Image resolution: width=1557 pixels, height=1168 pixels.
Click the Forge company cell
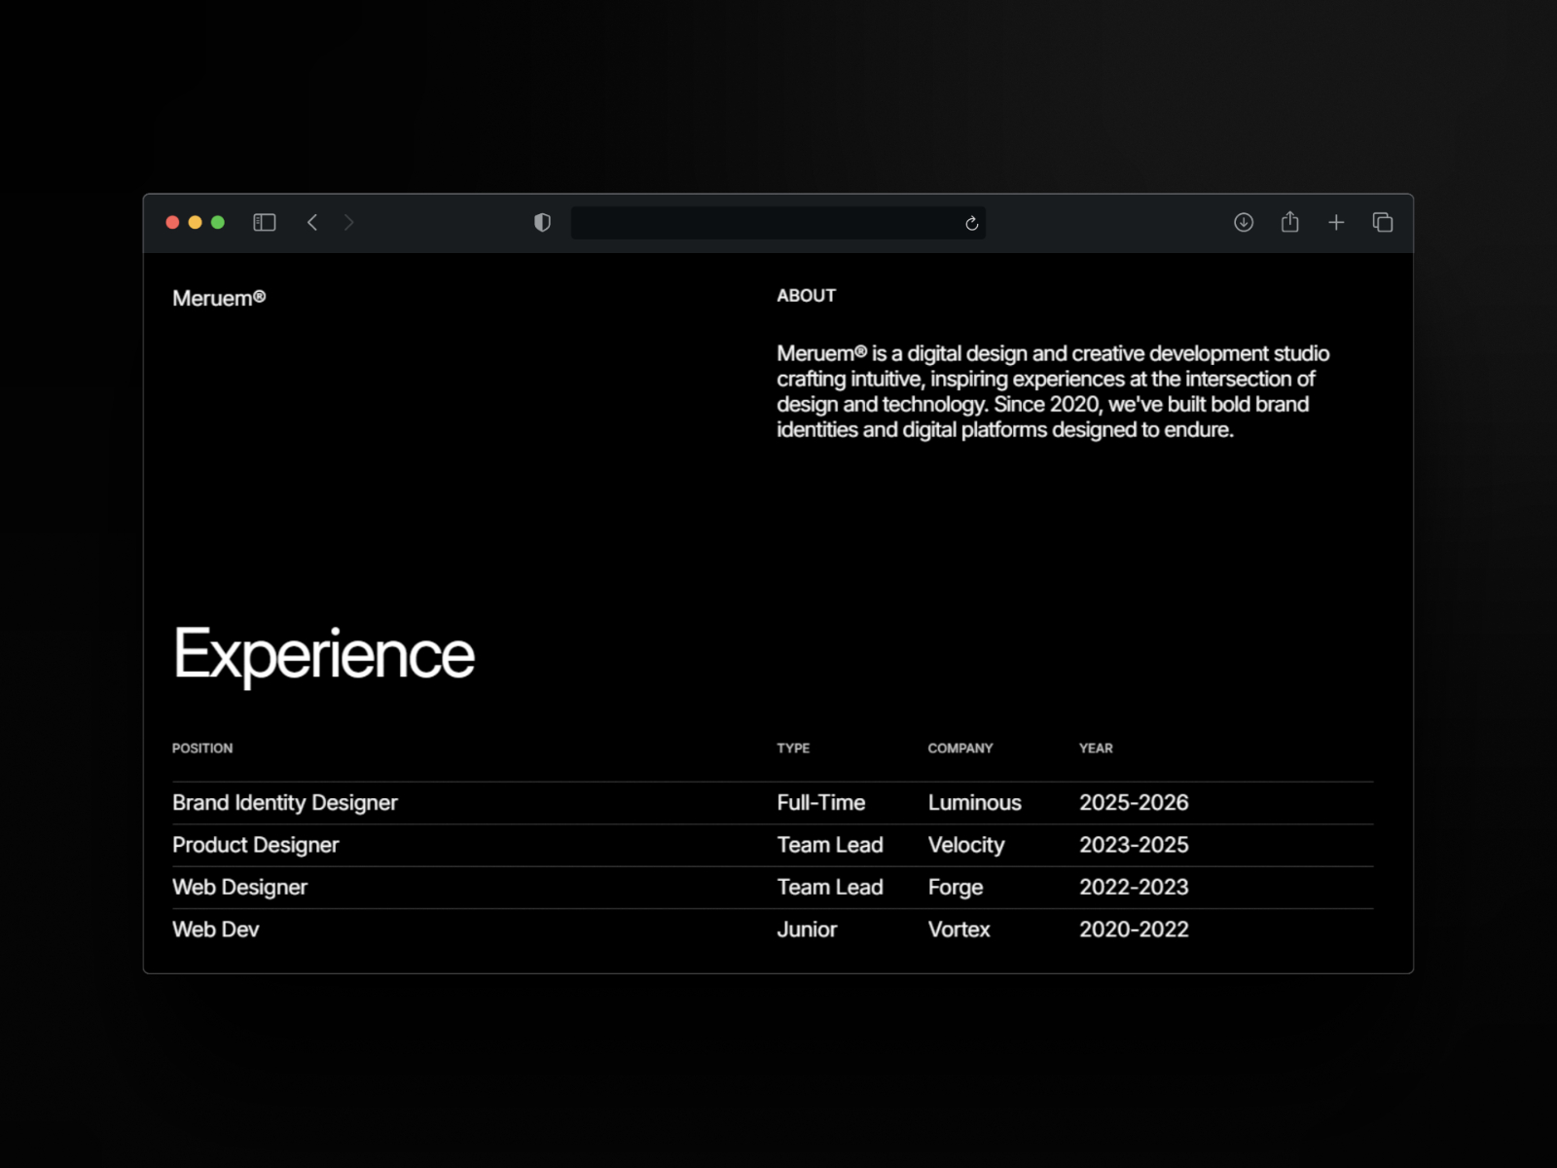[x=956, y=888]
